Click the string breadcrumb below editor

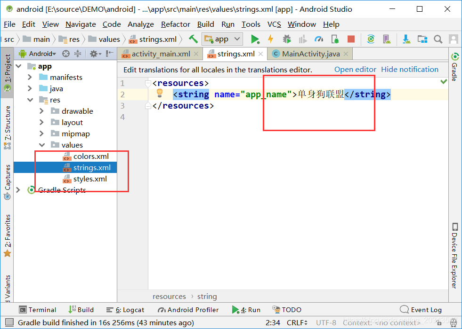coord(207,297)
